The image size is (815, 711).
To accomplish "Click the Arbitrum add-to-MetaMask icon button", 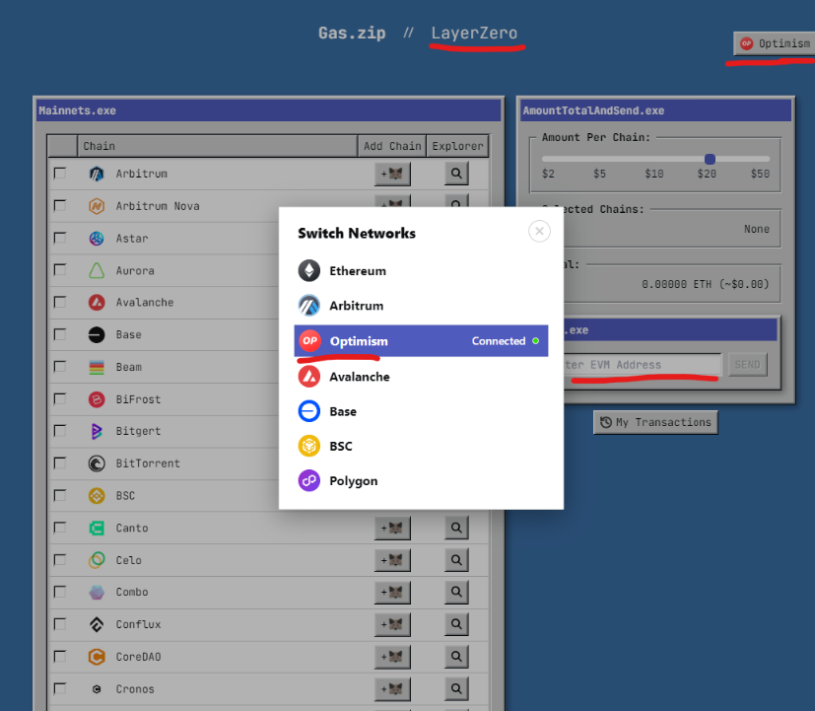I will 392,174.
